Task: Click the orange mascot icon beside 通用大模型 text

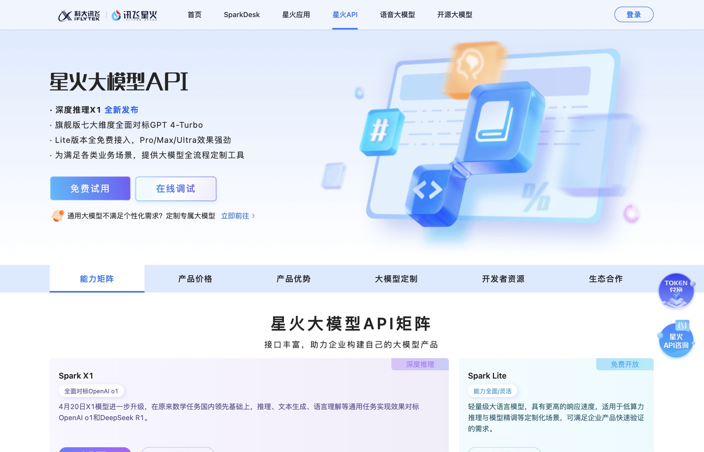Action: pos(58,216)
